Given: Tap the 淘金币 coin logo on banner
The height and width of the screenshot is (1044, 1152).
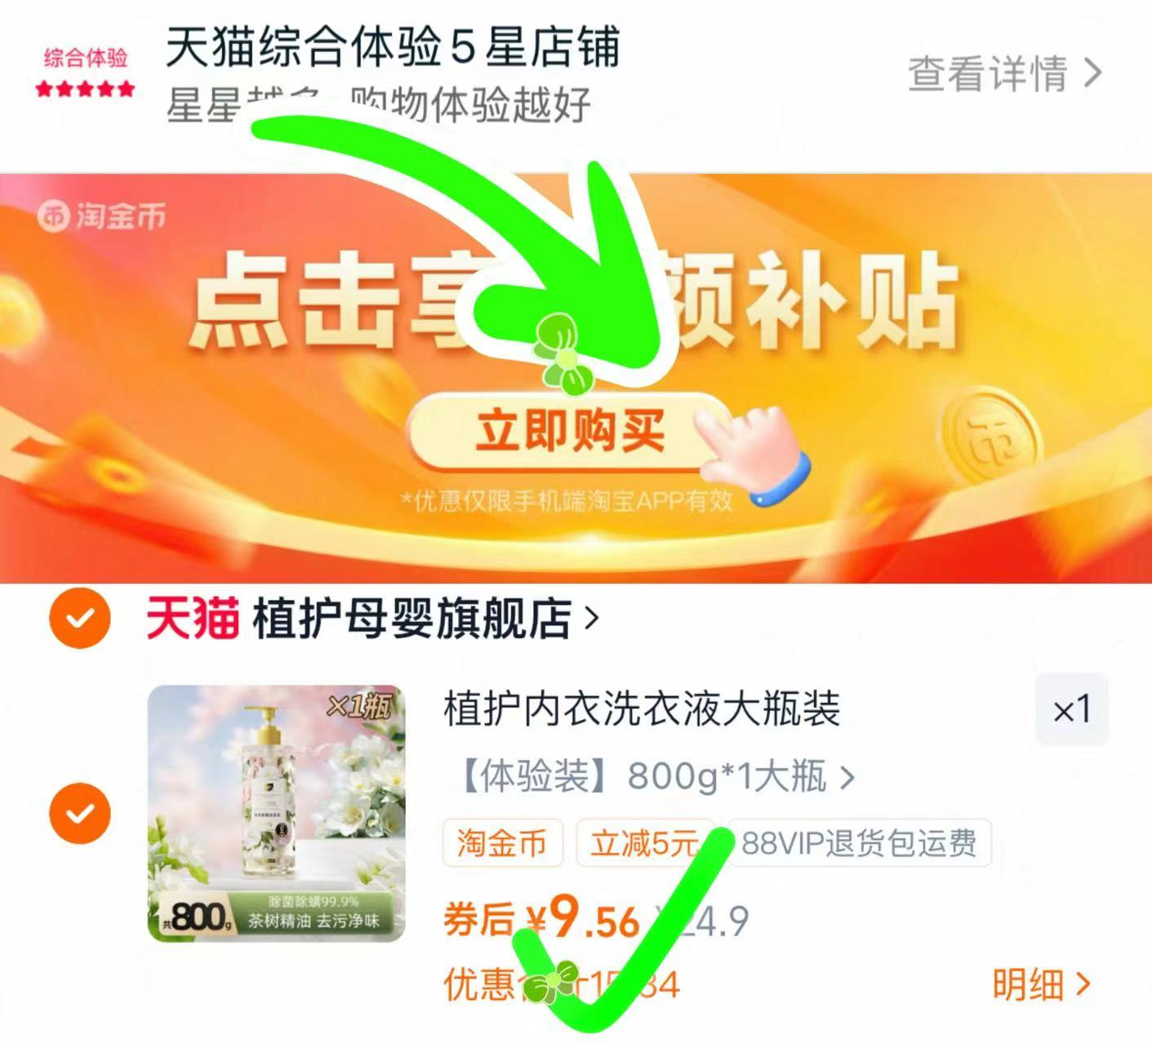Looking at the screenshot, I should coord(101,216).
